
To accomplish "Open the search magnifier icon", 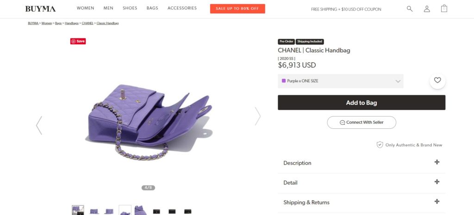I will pos(410,9).
